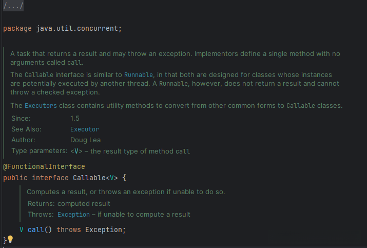Click Callable in the interface declaration
367x248 pixels.
89,178
